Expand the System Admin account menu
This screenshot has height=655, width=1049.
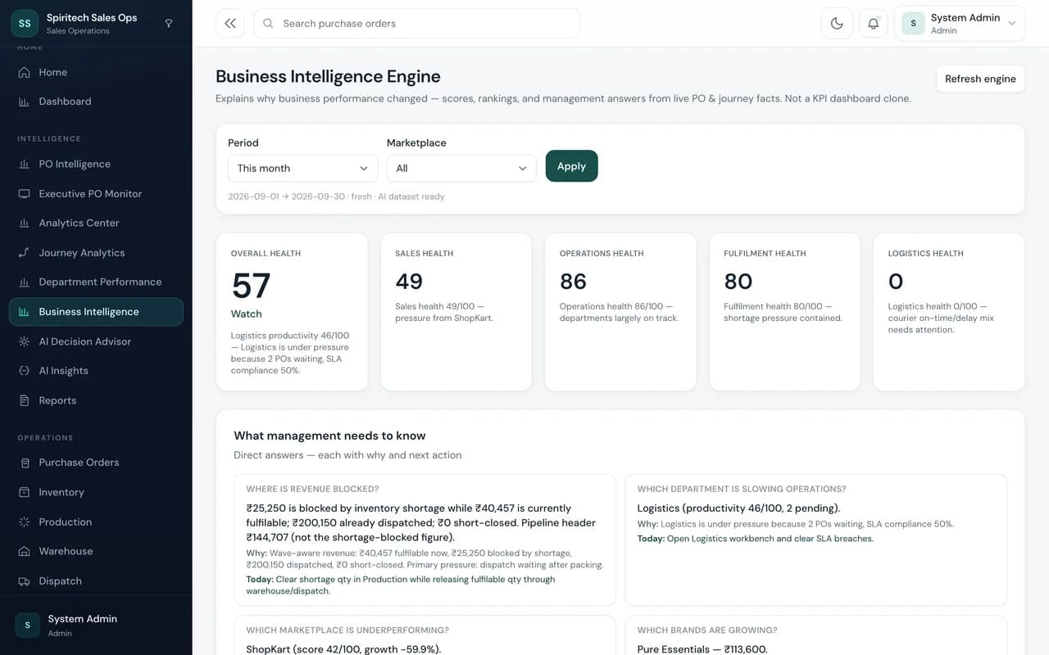click(x=960, y=24)
